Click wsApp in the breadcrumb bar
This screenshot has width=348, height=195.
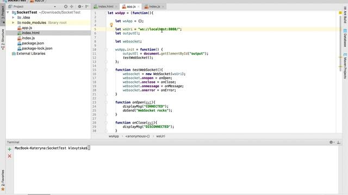point(114,136)
